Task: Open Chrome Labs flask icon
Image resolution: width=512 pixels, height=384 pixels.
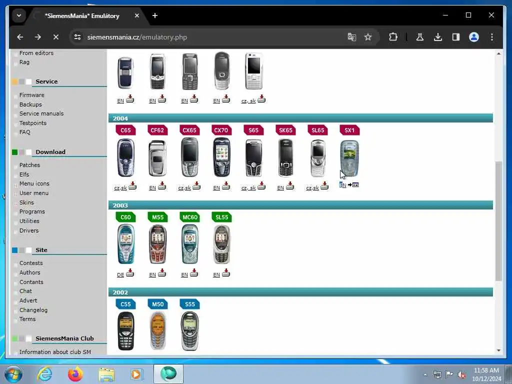Action: tap(420, 37)
